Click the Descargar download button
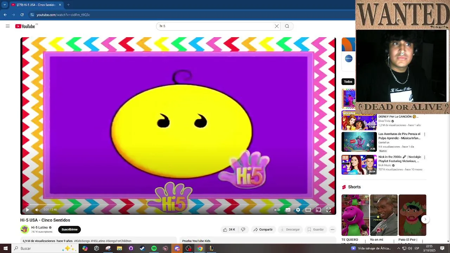The height and width of the screenshot is (253, 450). [x=290, y=229]
